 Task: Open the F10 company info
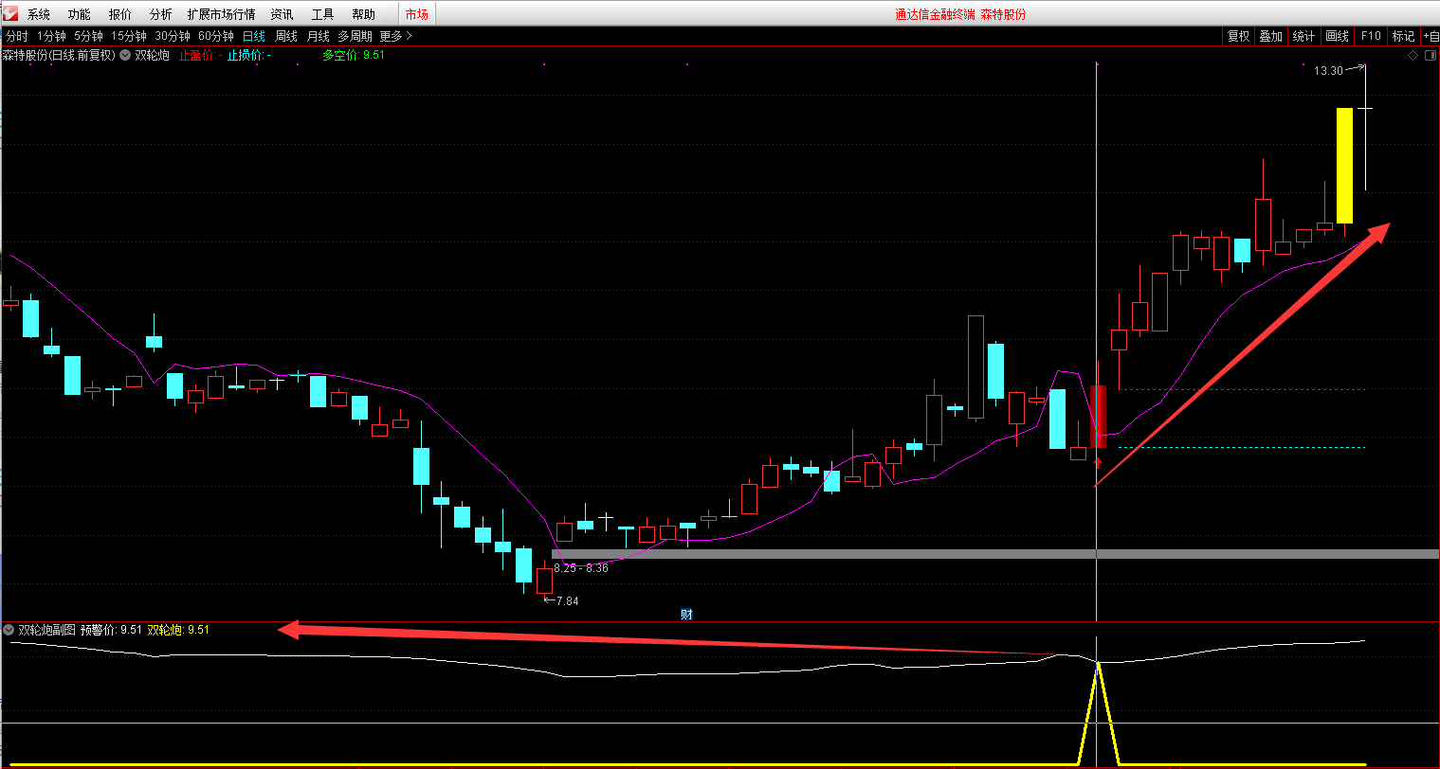click(x=1371, y=36)
